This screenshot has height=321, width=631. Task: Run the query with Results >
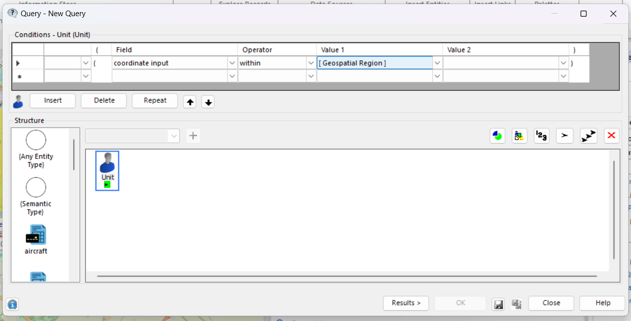click(x=406, y=303)
